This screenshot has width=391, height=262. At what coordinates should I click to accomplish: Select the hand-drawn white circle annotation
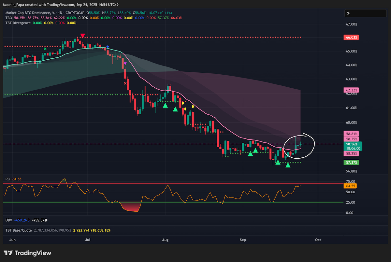pos(299,145)
